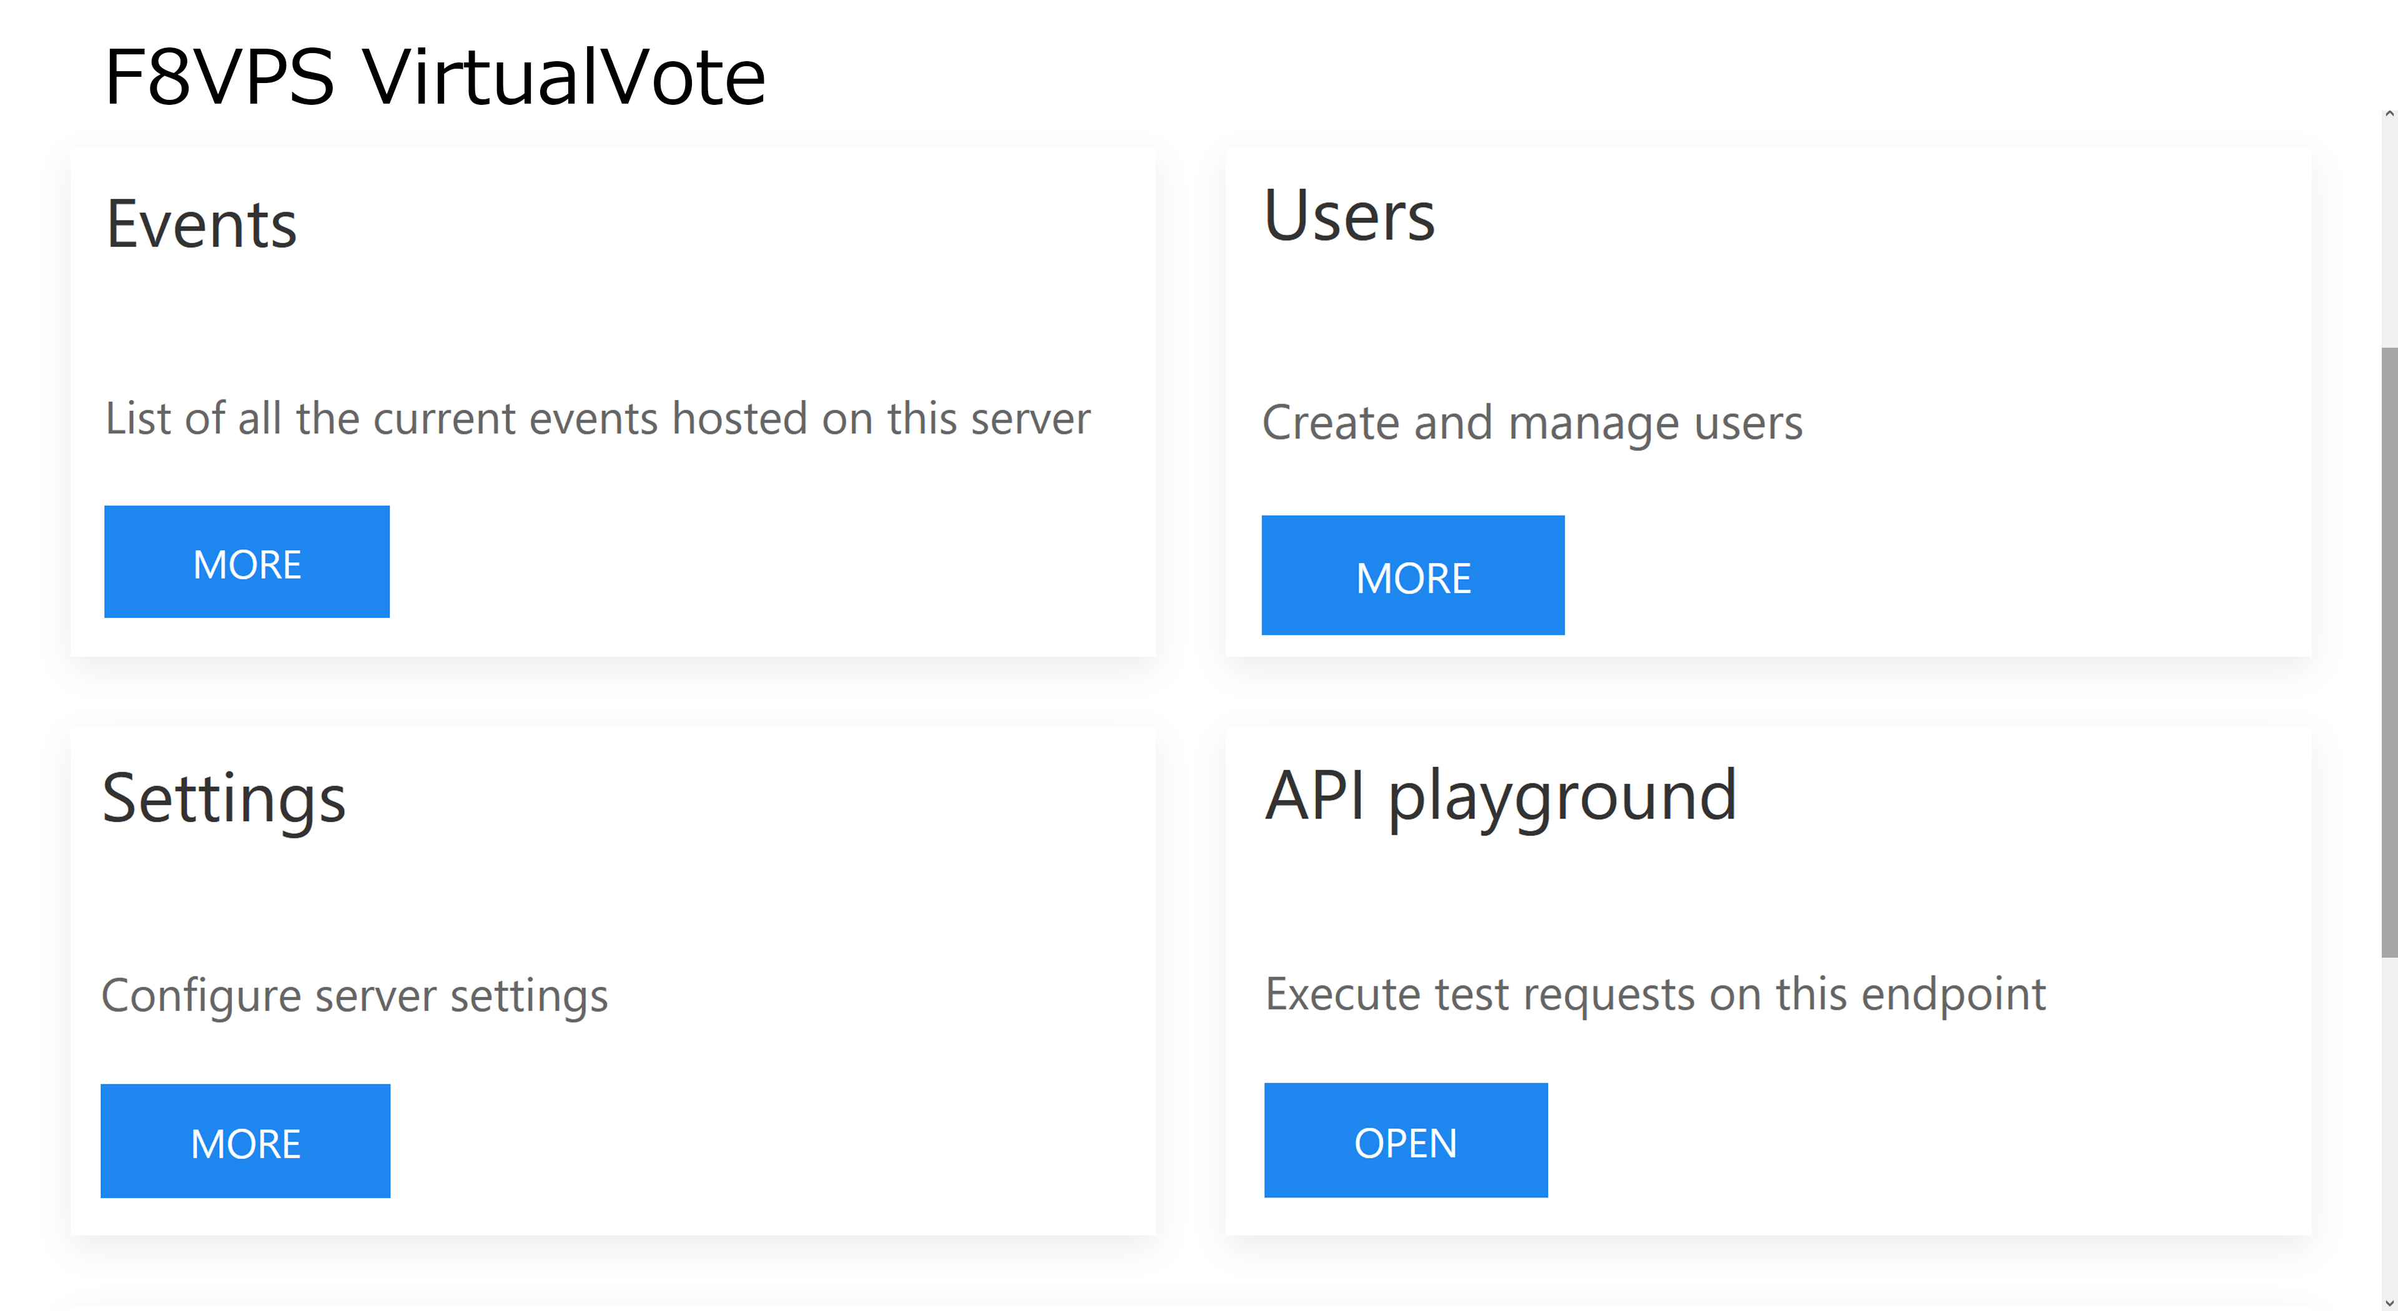
Task: Click OPEN on the API playground card
Action: 1406,1141
